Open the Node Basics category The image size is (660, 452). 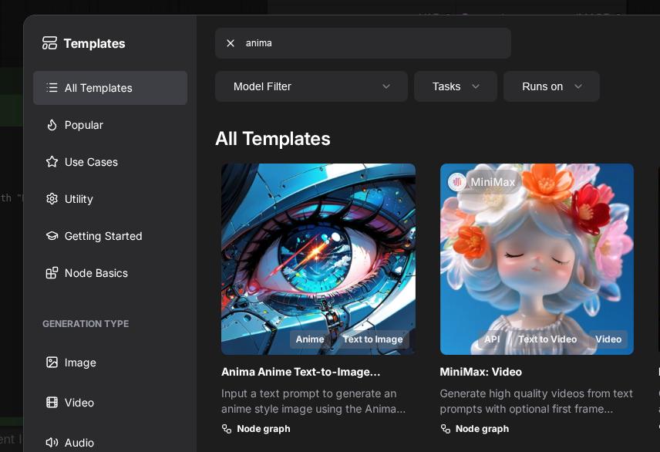[110, 273]
